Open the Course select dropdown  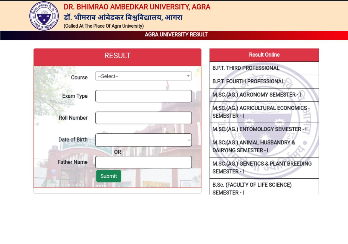click(x=144, y=76)
